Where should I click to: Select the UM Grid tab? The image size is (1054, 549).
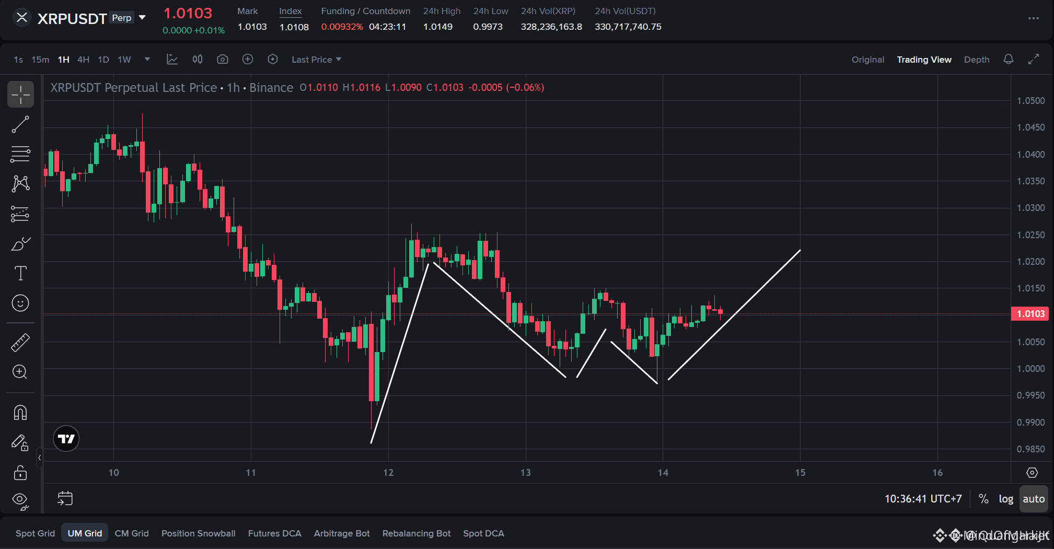click(85, 533)
